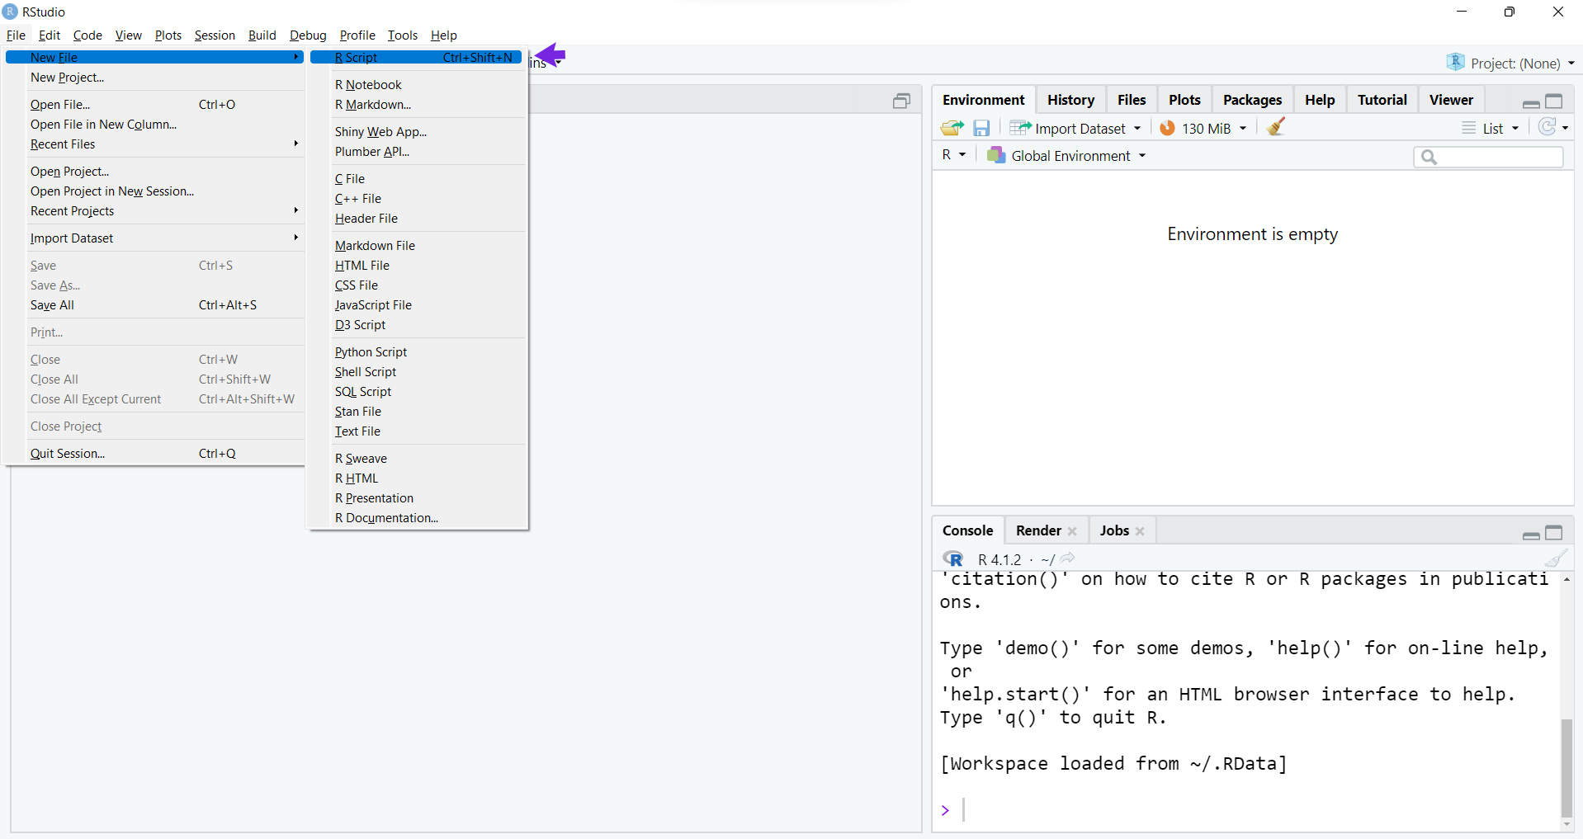The height and width of the screenshot is (839, 1583).
Task: Clear the environment with the broom icon
Action: pyautogui.click(x=1275, y=127)
